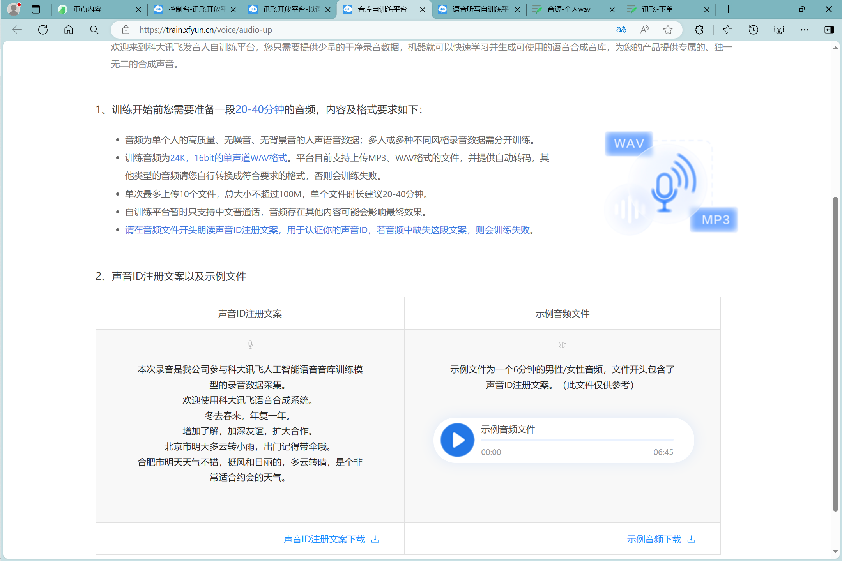Image resolution: width=842 pixels, height=561 pixels.
Task: Open the extensions puzzle icon
Action: 699,30
